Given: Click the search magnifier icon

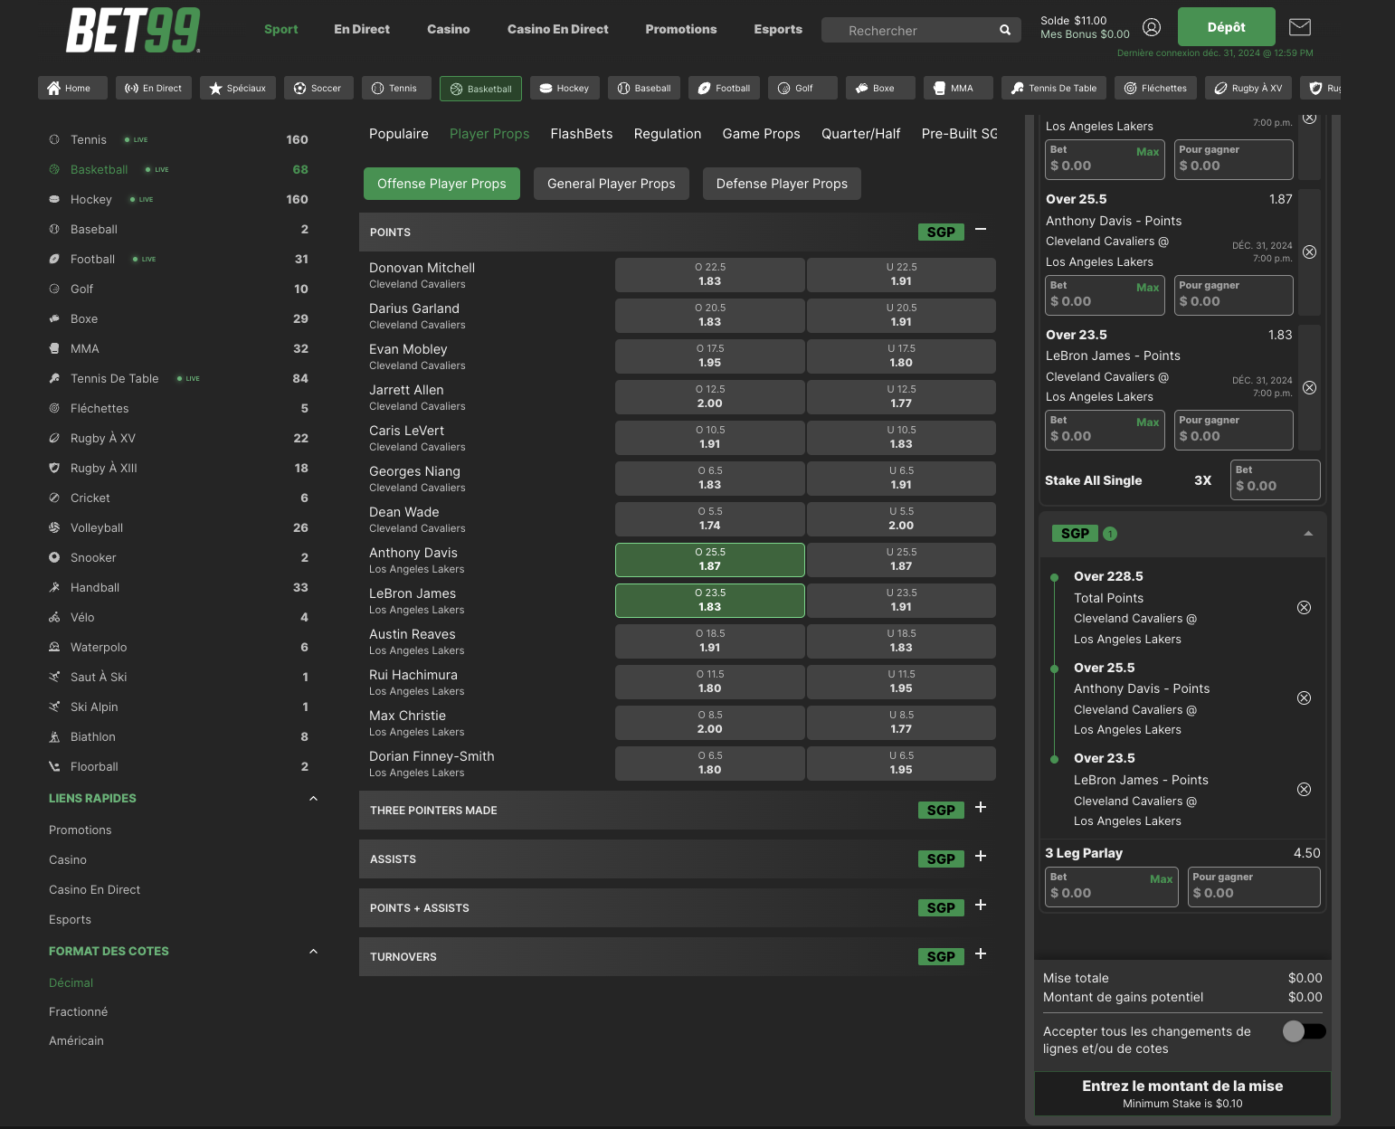Looking at the screenshot, I should point(1004,30).
